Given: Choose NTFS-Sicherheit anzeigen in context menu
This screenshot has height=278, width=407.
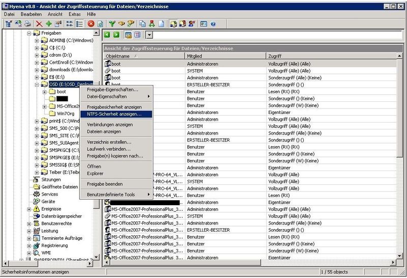Looking at the screenshot, I should tap(116, 114).
